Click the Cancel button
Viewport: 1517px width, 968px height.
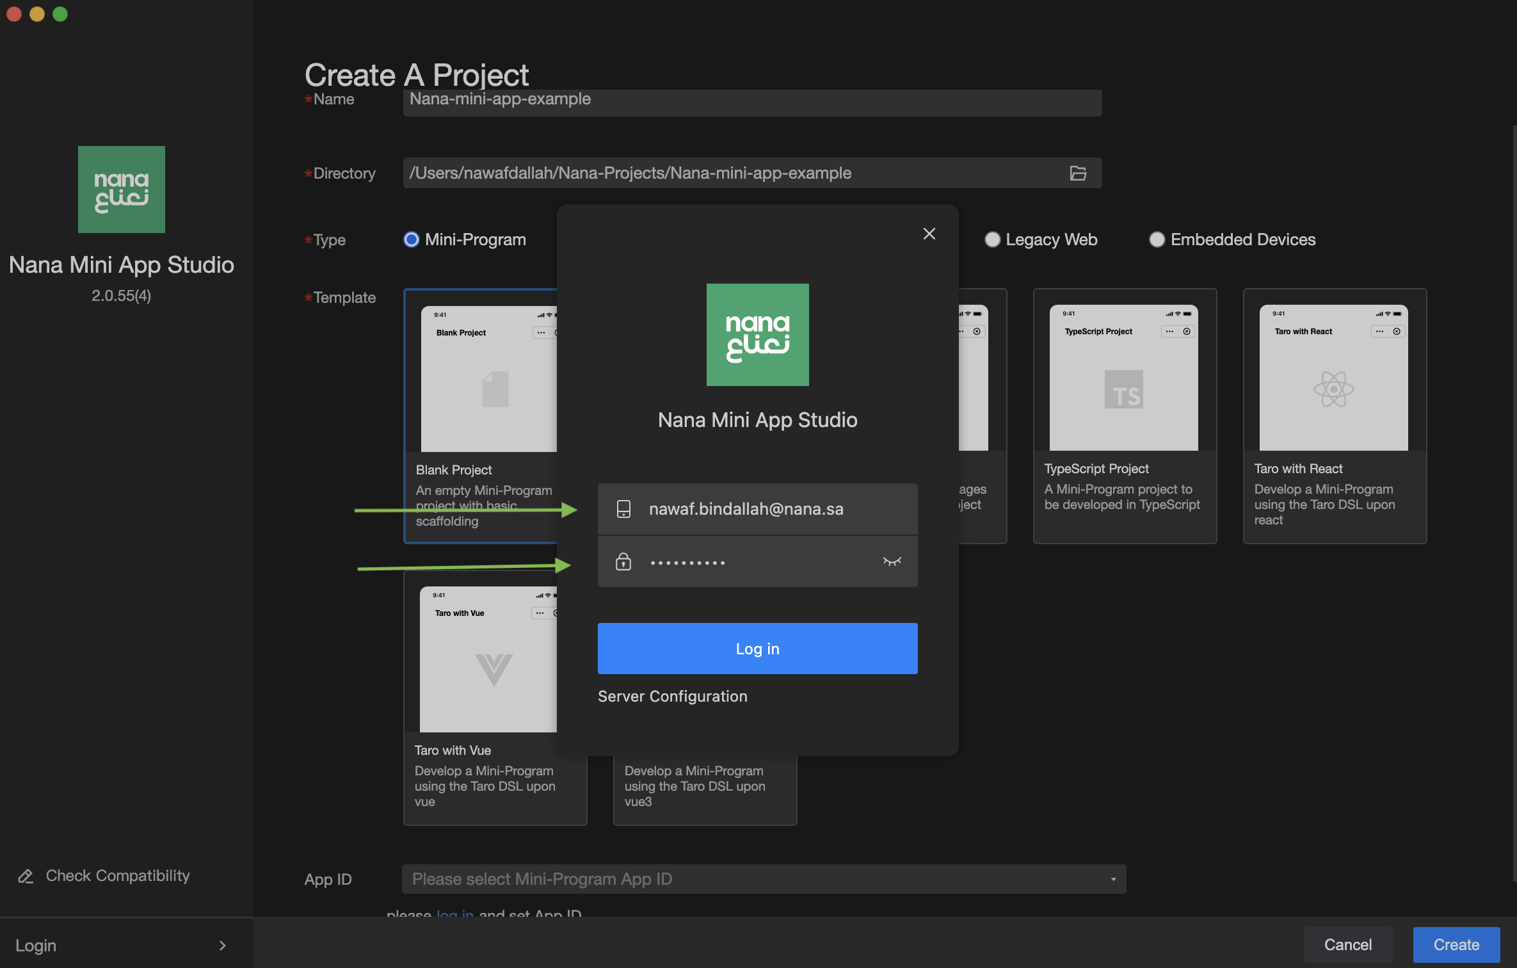coord(1347,945)
